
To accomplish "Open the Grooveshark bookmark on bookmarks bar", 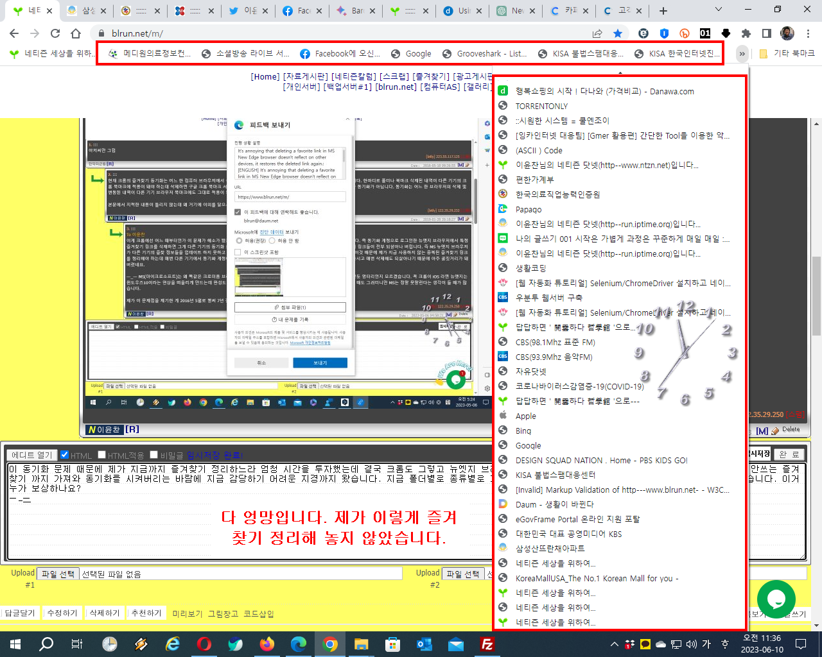I will click(485, 54).
